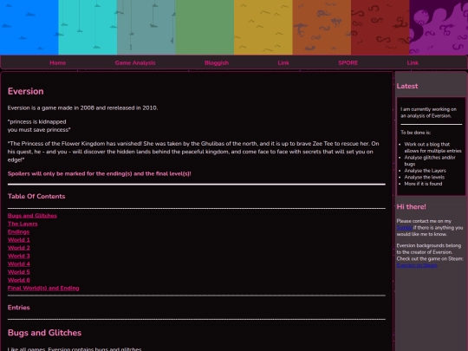Open the Bloggish menu item
Screen dimensions: 468x351
coord(217,62)
